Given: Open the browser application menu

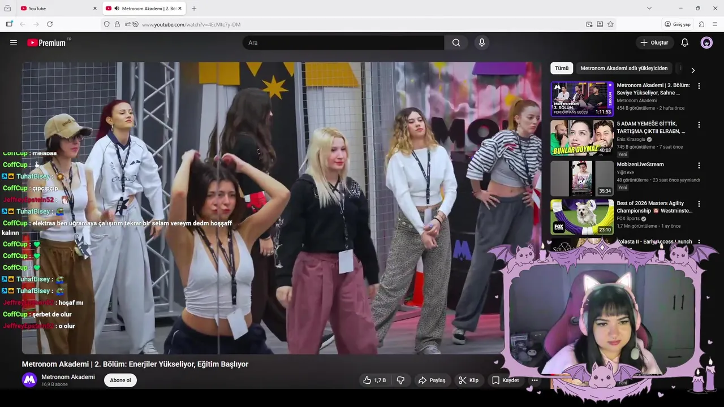Looking at the screenshot, I should click(715, 24).
